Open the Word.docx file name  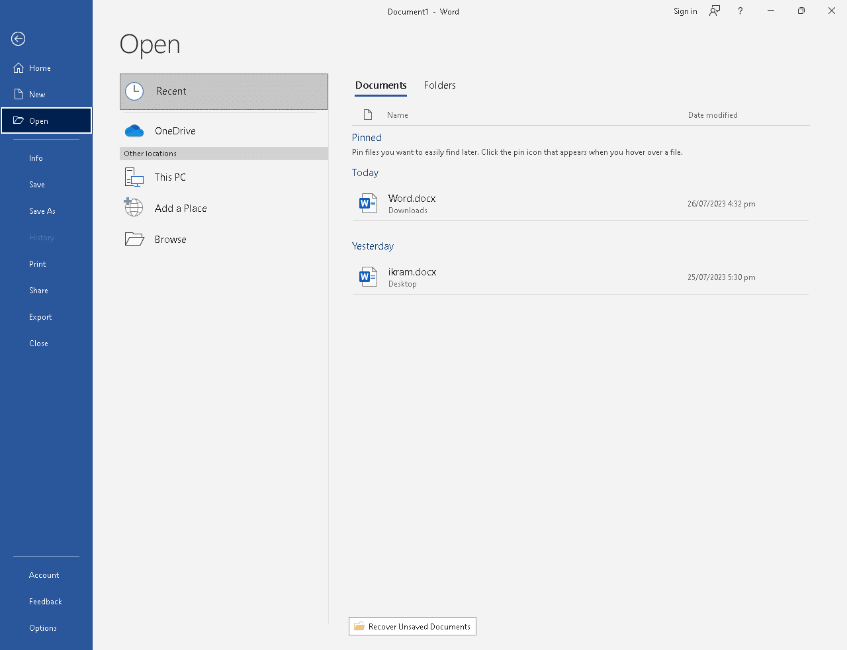412,199
